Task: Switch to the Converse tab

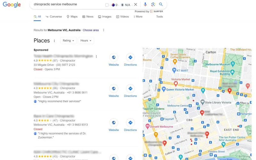Action: click(54, 17)
